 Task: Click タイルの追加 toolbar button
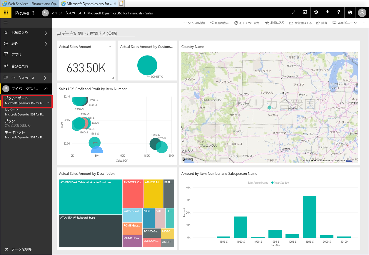194,23
